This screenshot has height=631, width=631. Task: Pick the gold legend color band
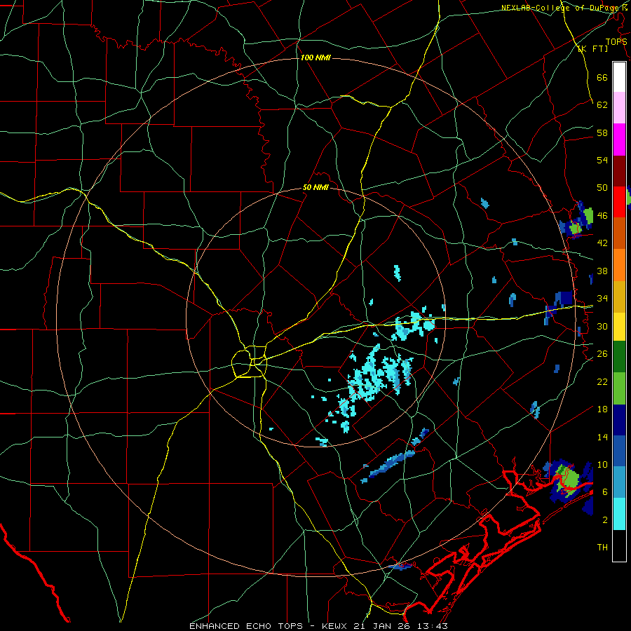(x=619, y=297)
